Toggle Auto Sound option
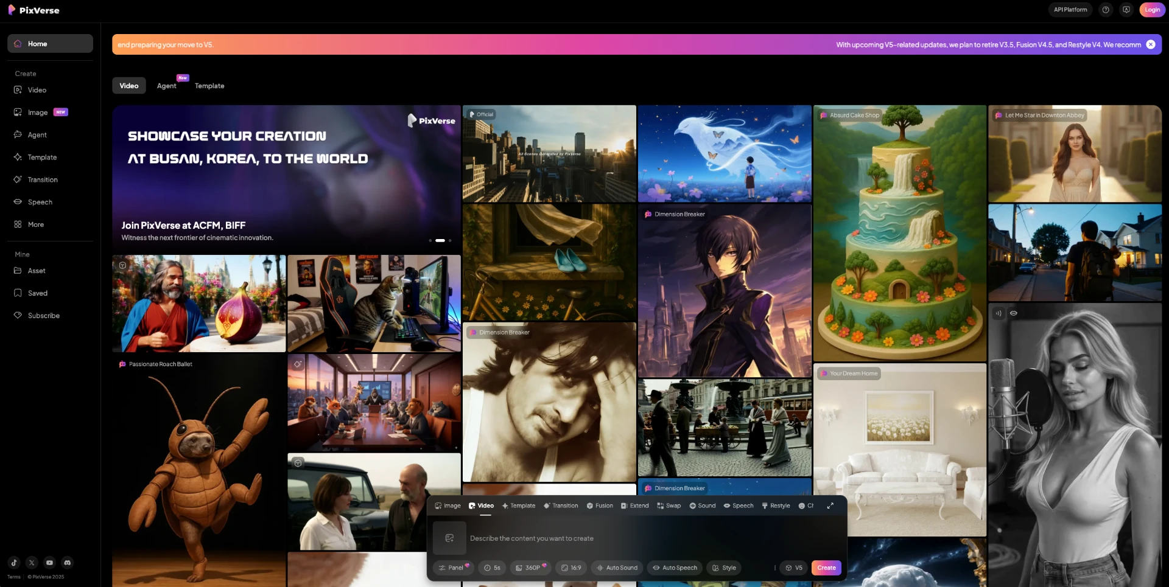 click(x=616, y=568)
